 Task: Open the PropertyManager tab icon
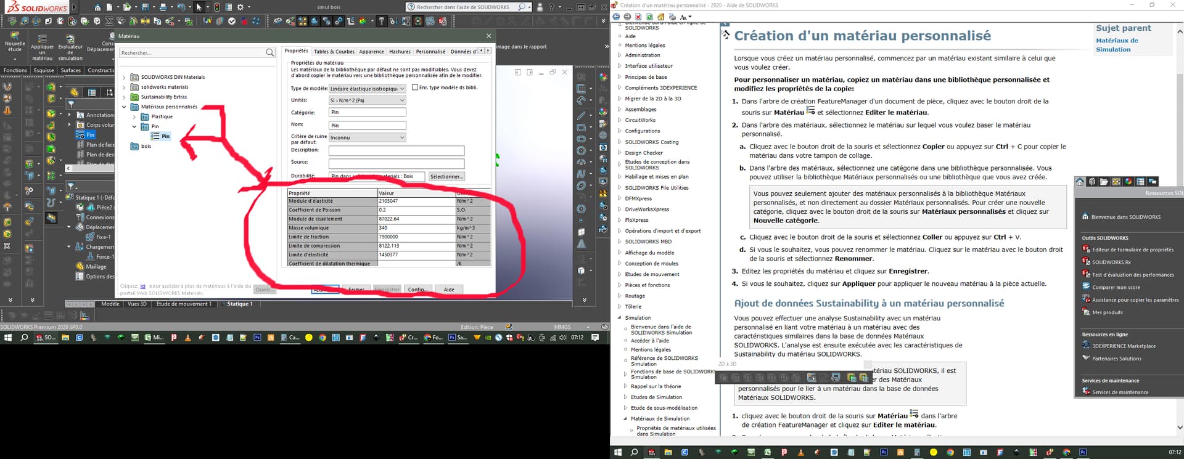92,92
